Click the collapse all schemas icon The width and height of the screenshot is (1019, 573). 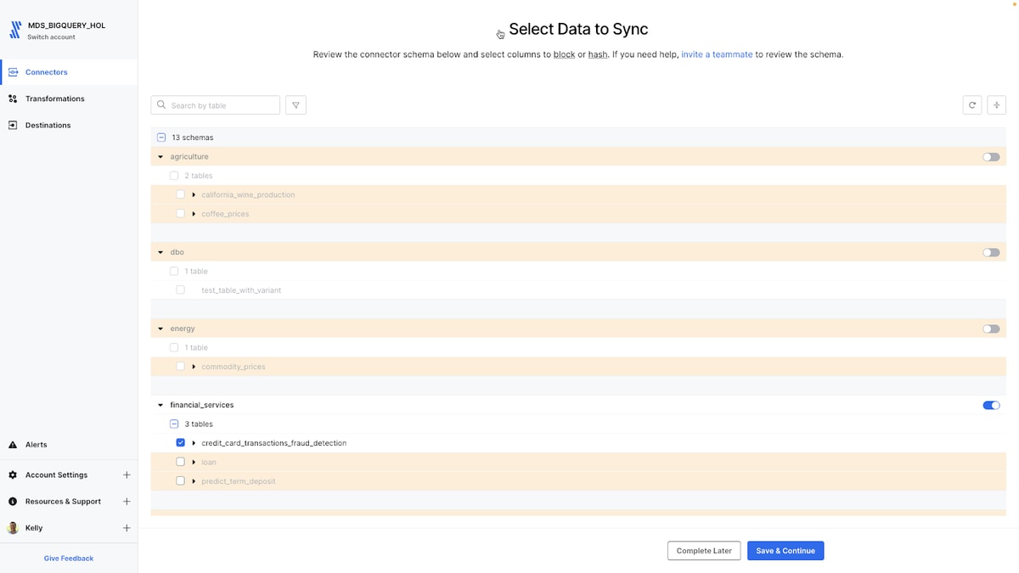(997, 105)
